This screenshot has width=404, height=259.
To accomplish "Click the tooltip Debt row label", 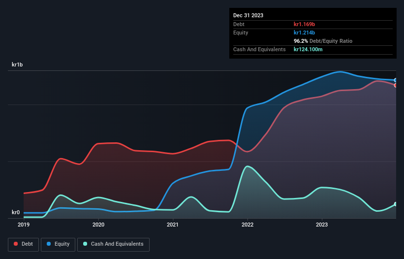I will [239, 24].
